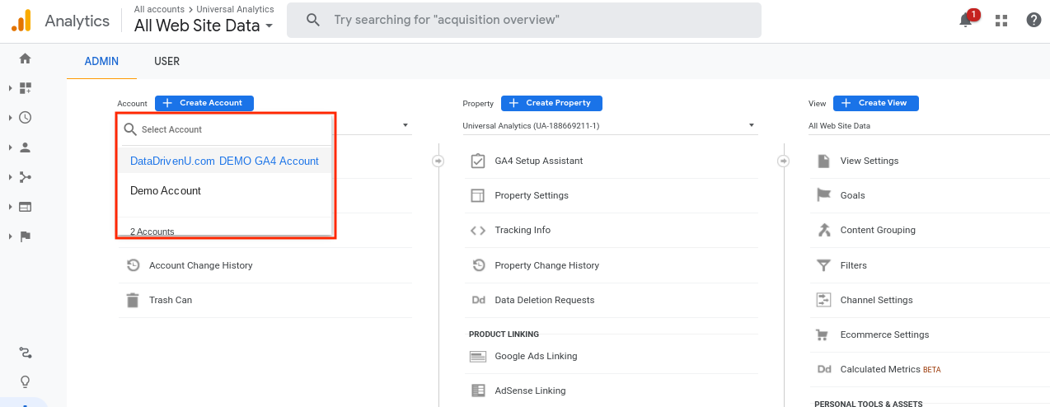Viewport: 1050px width, 407px height.
Task: Click the account-to-property move arrow
Action: click(438, 161)
